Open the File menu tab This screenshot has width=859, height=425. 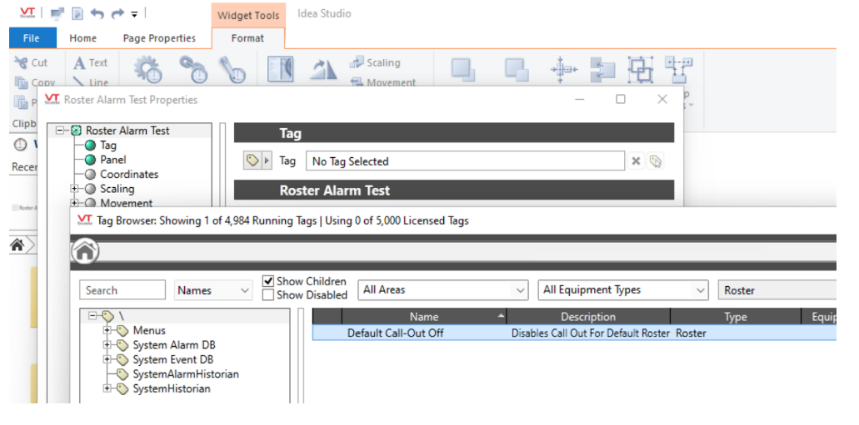click(32, 38)
